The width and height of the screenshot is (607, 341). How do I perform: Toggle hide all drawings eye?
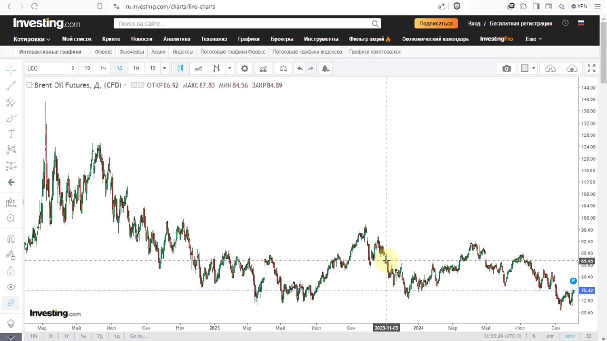[11, 287]
